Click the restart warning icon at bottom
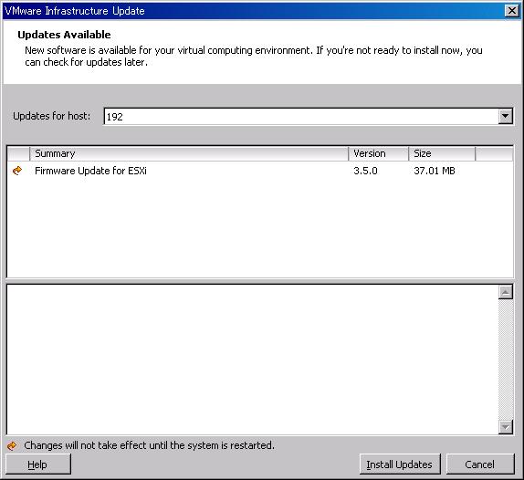Screen dimensions: 524x480 (12, 445)
